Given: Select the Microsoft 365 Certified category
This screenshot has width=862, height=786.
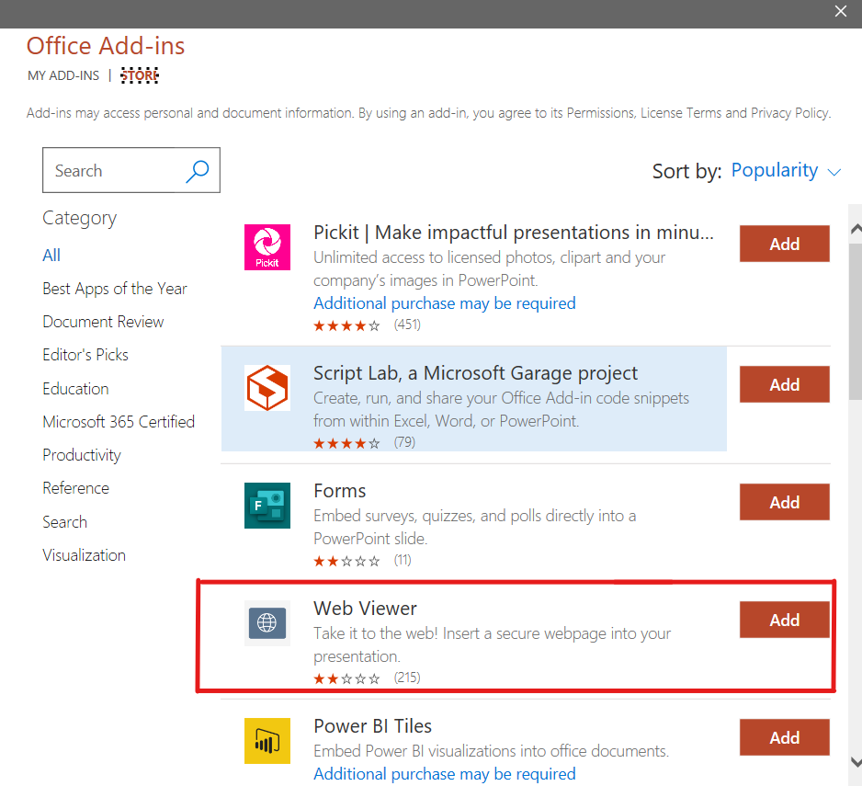Looking at the screenshot, I should [x=119, y=422].
